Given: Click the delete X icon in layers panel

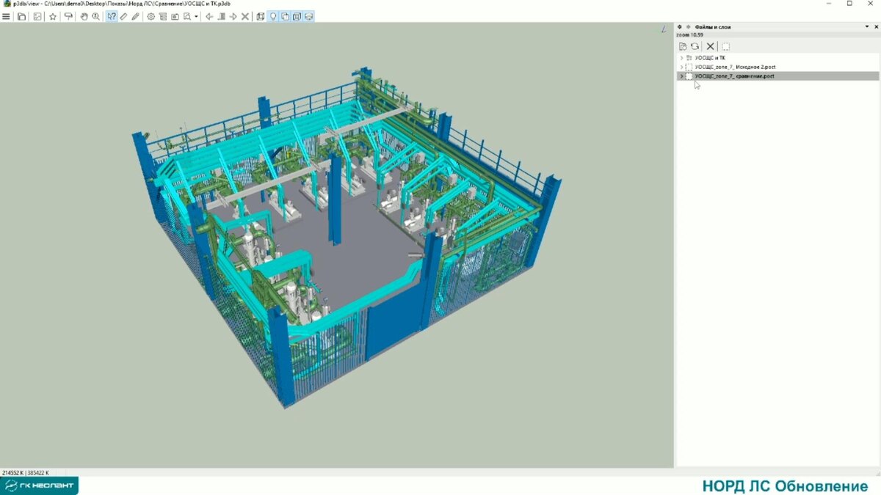Looking at the screenshot, I should pos(710,46).
